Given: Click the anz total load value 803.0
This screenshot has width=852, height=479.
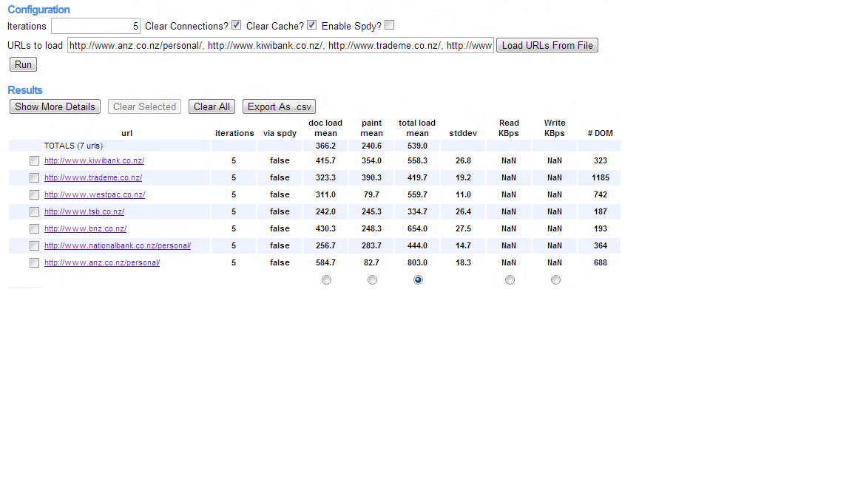Looking at the screenshot, I should [x=417, y=263].
